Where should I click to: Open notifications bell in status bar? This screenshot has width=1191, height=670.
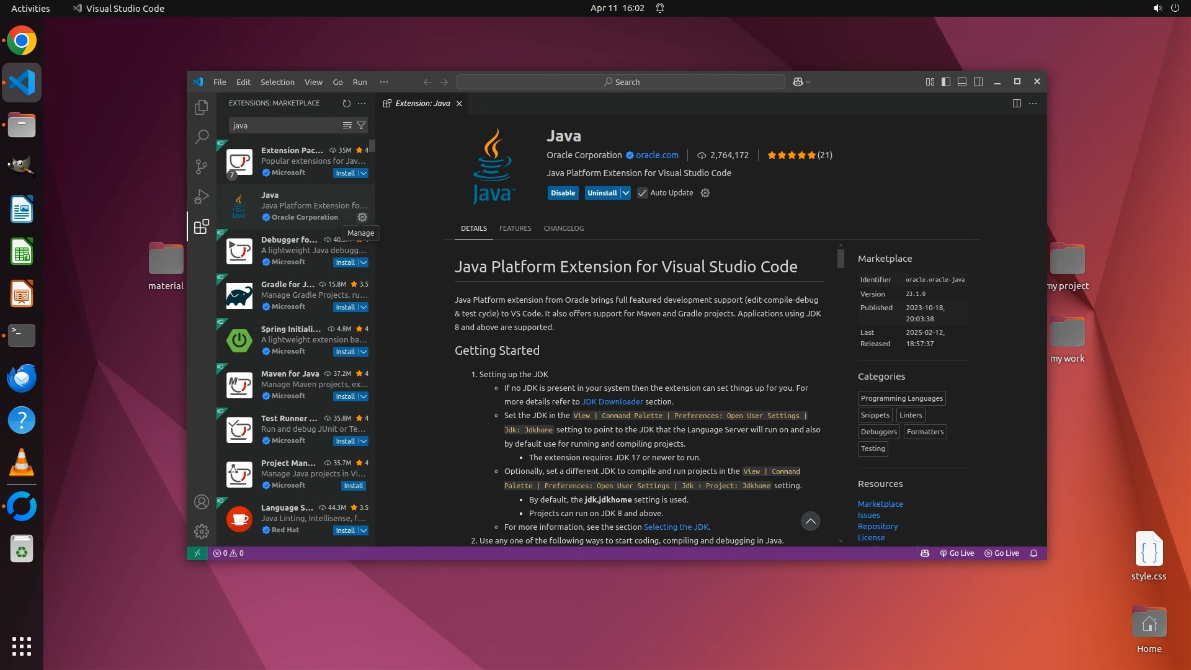[1033, 553]
